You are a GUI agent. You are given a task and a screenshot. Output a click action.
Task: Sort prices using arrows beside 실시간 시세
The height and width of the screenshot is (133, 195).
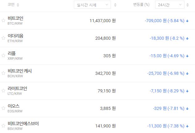pyautogui.click(x=115, y=5)
